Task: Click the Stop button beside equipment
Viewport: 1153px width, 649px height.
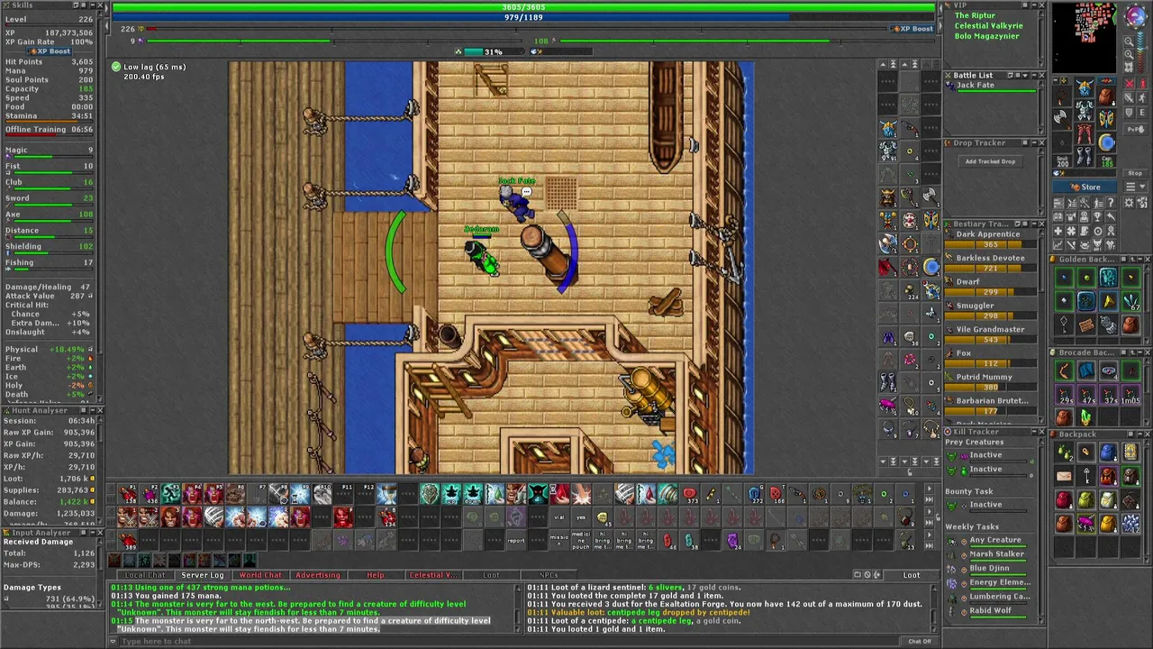Action: click(x=1135, y=173)
